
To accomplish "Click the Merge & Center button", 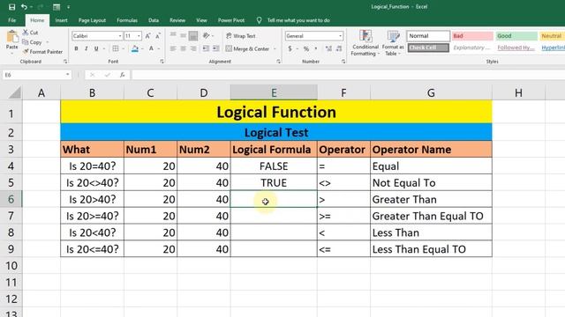I will pos(247,48).
